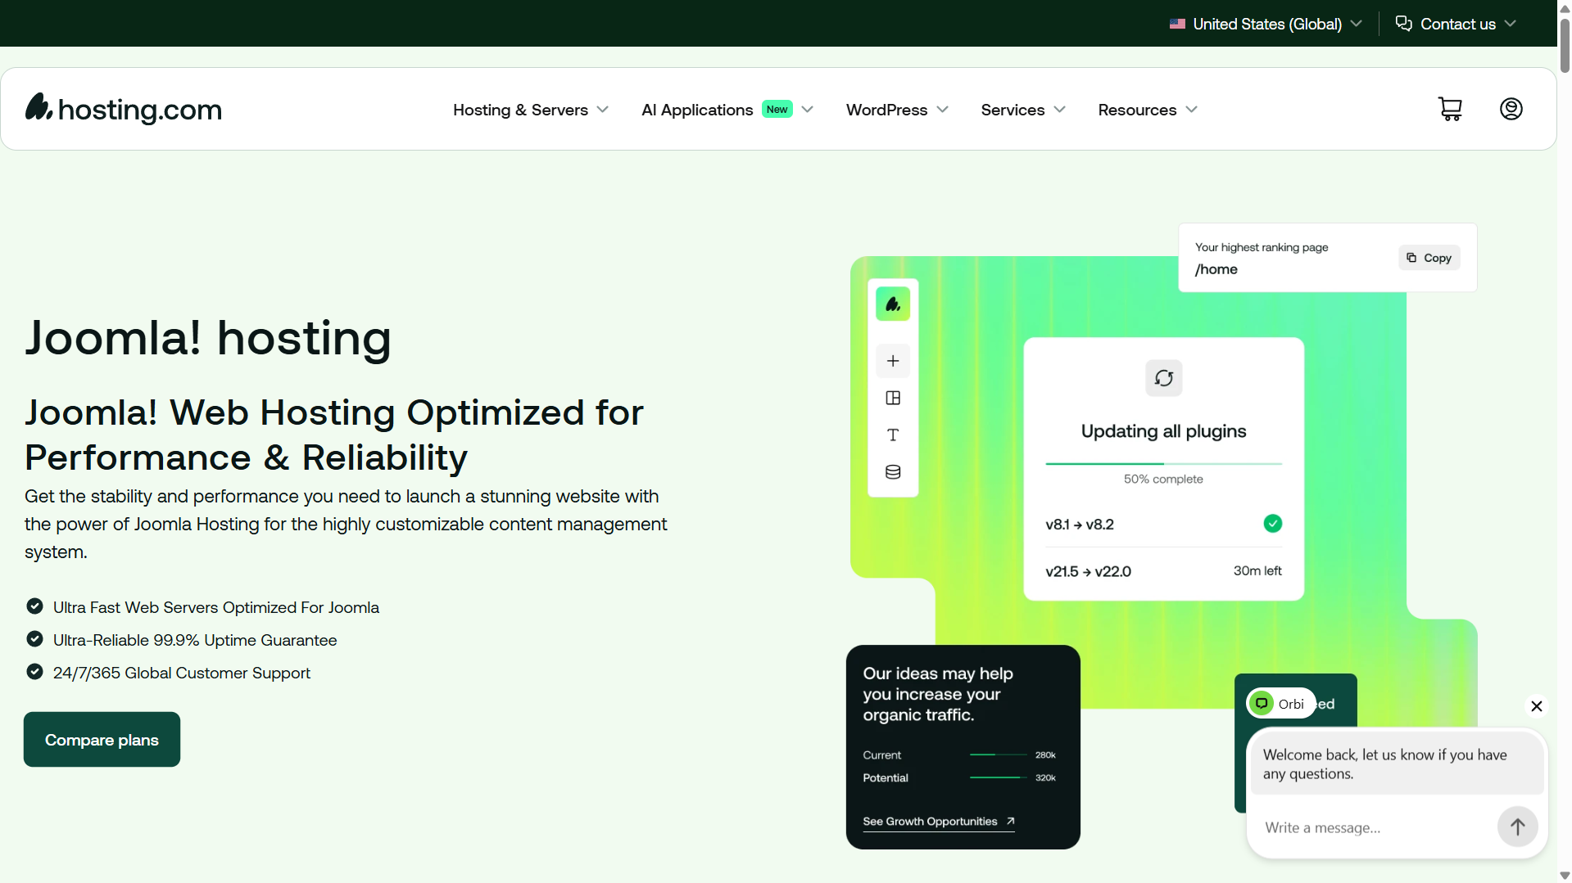Click the 320k value
Image resolution: width=1572 pixels, height=883 pixels.
1045,777
